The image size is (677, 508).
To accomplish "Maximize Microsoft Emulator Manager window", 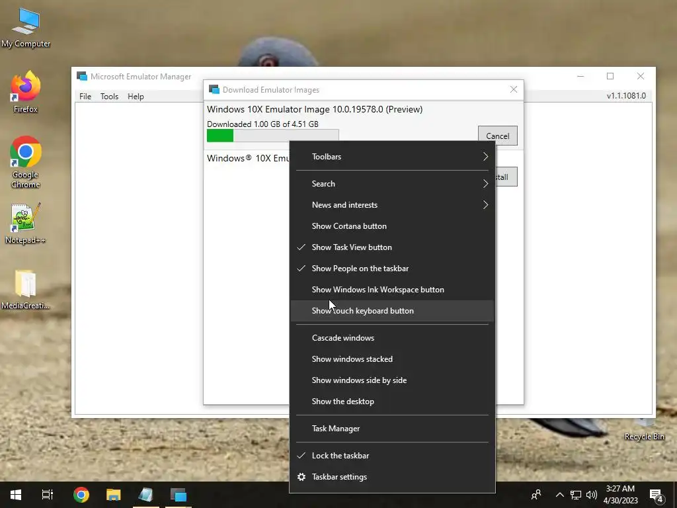I will pyautogui.click(x=610, y=76).
